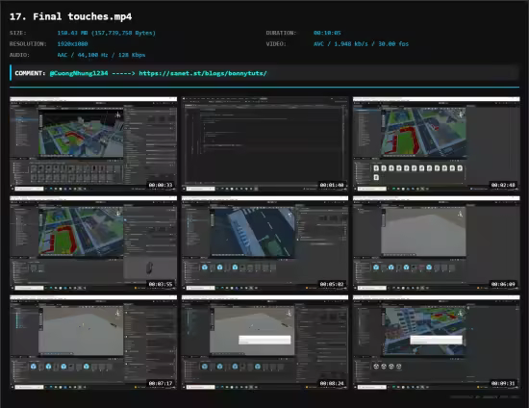The image size is (529, 408).
Task: Click the "RESOLUTION:" label
Action: tap(28, 44)
